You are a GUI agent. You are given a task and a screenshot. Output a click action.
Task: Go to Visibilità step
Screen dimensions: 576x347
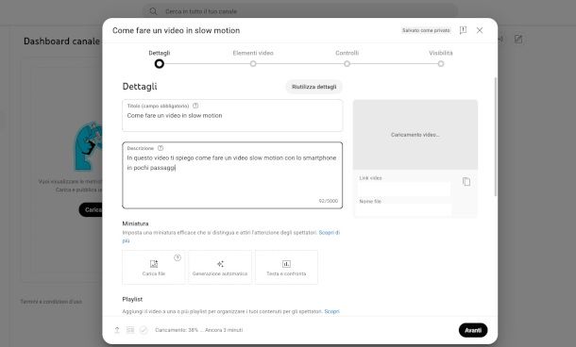[440, 58]
